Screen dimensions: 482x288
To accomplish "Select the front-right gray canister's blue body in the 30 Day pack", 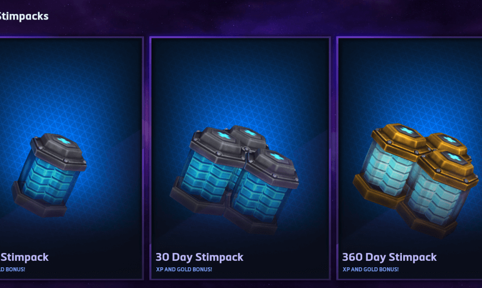I will tap(261, 197).
